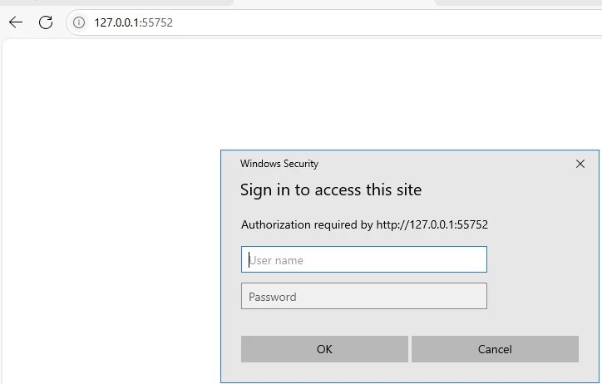The image size is (602, 384).
Task: Focus the User name field
Action: click(364, 260)
